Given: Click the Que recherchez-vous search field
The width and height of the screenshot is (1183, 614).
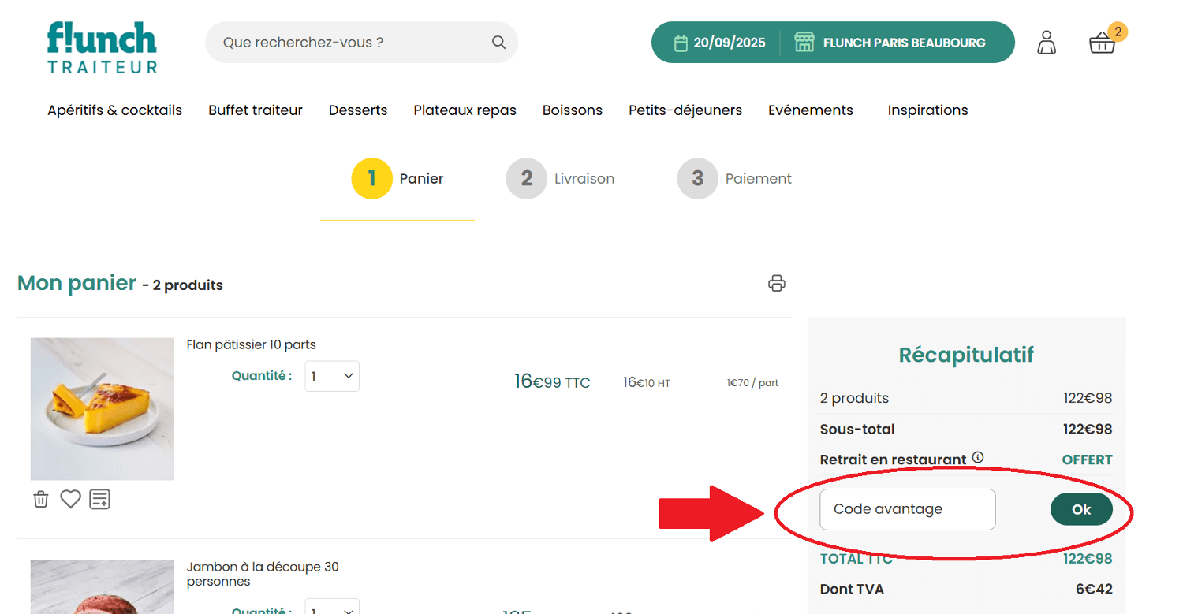Looking at the screenshot, I should [x=361, y=43].
